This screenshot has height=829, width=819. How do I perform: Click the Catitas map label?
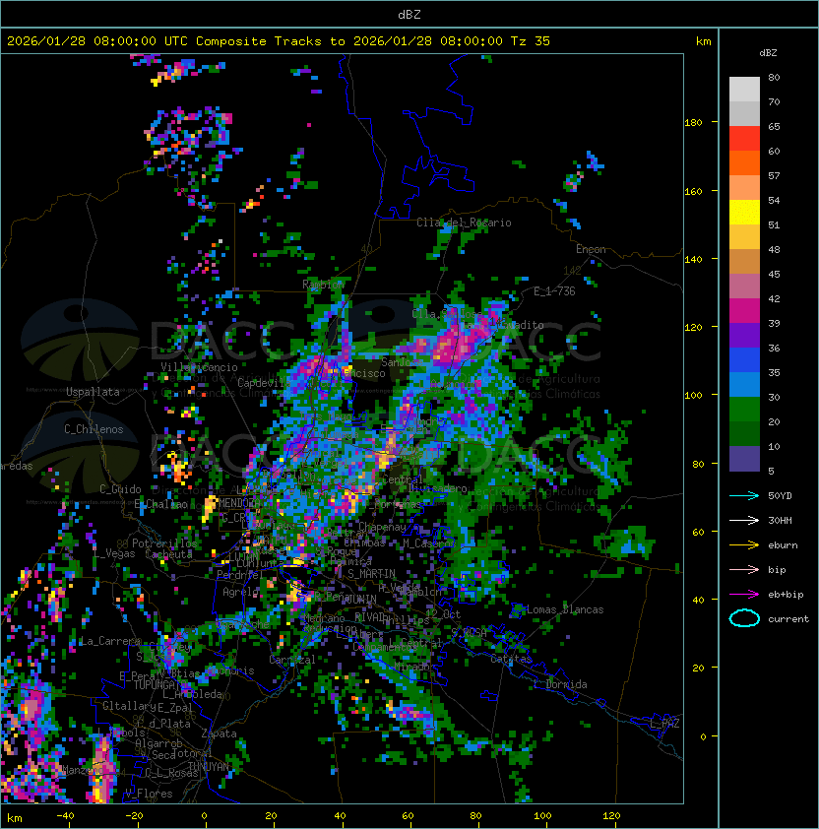[x=511, y=660]
